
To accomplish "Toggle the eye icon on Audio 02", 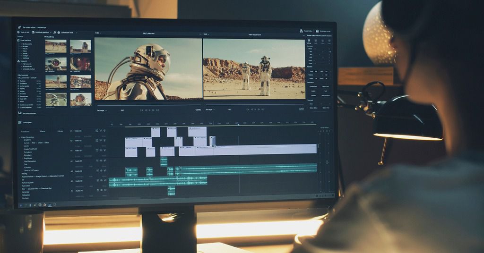I will coord(101,170).
